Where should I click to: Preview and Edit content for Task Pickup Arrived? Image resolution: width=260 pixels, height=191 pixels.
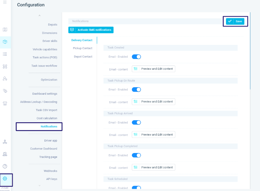(153, 135)
